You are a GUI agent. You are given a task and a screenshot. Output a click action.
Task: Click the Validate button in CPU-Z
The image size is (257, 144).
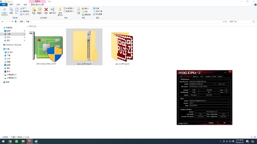(211, 123)
